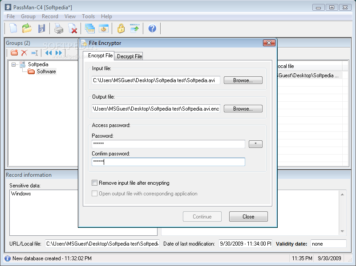Click the stacked windows toolbar icon
The image size is (356, 266).
(90, 28)
